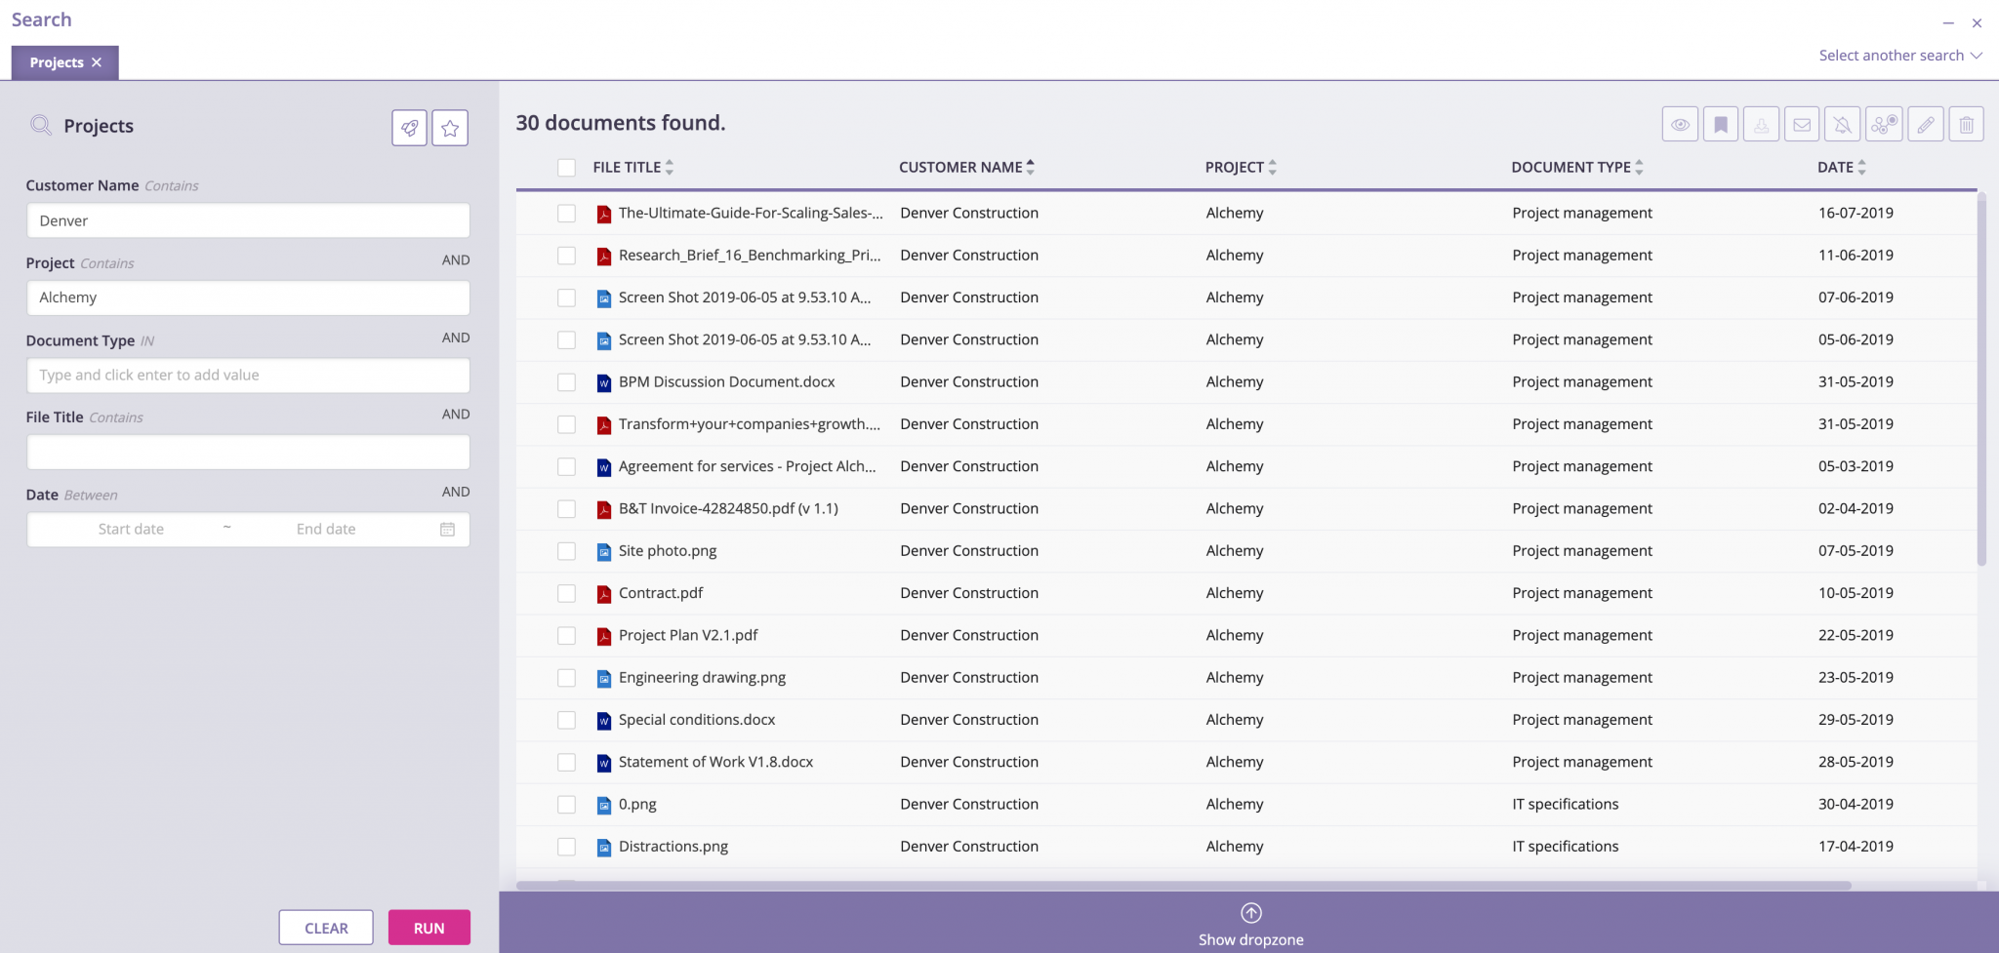
Task: Email the selected documents
Action: click(1803, 125)
